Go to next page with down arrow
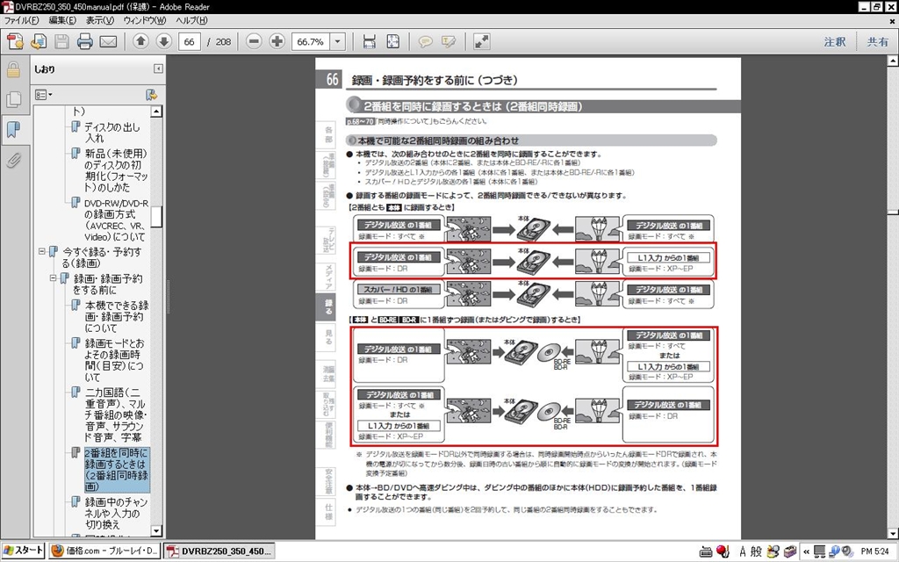The width and height of the screenshot is (899, 562). point(163,41)
